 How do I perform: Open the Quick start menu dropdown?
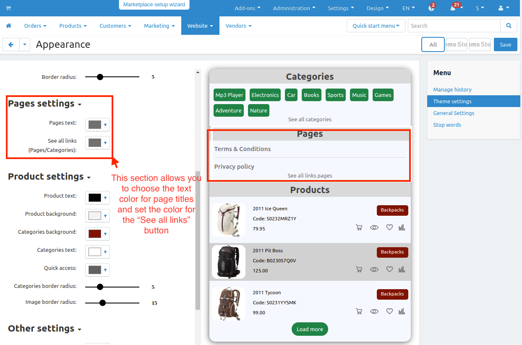(x=376, y=26)
